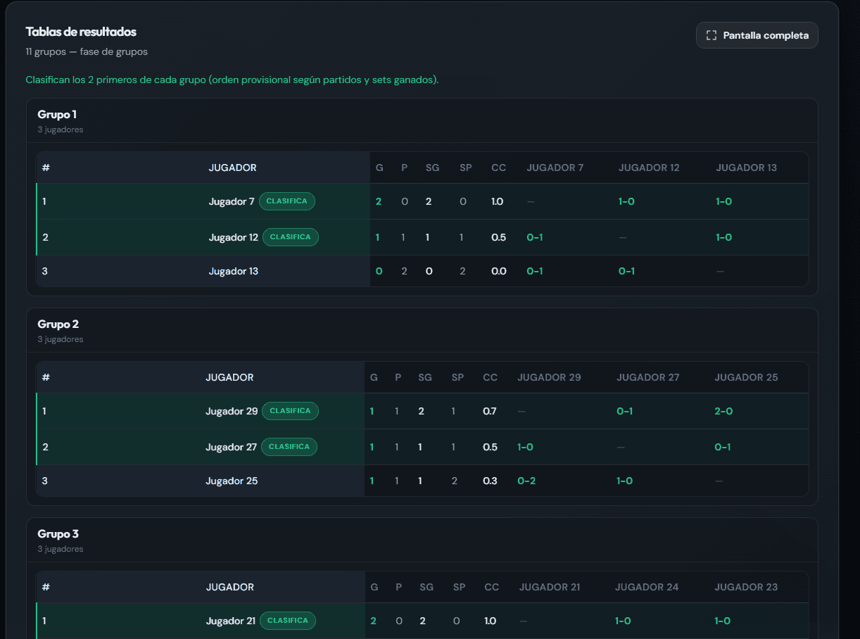Click JUGADOR 21 column header in Grupo 3

550,587
